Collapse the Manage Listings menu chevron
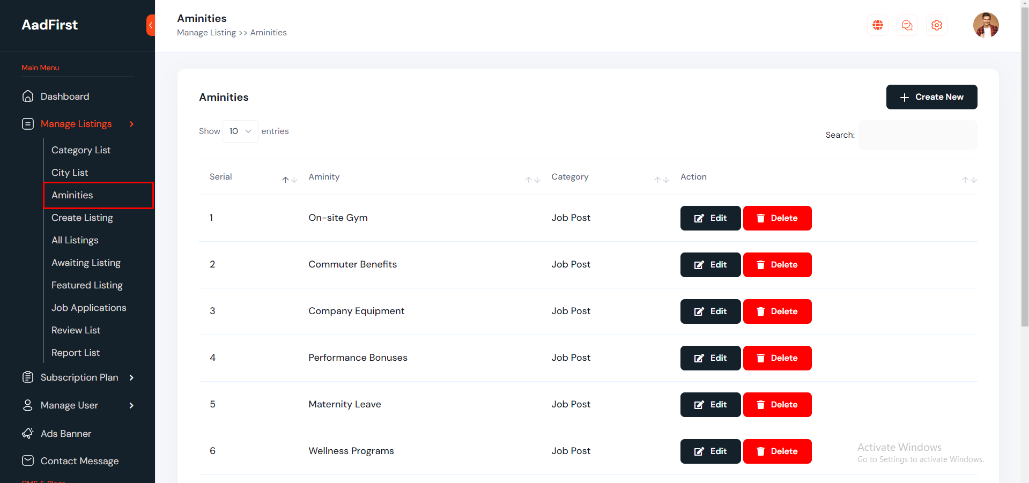Viewport: 1029px width, 483px height. point(131,124)
